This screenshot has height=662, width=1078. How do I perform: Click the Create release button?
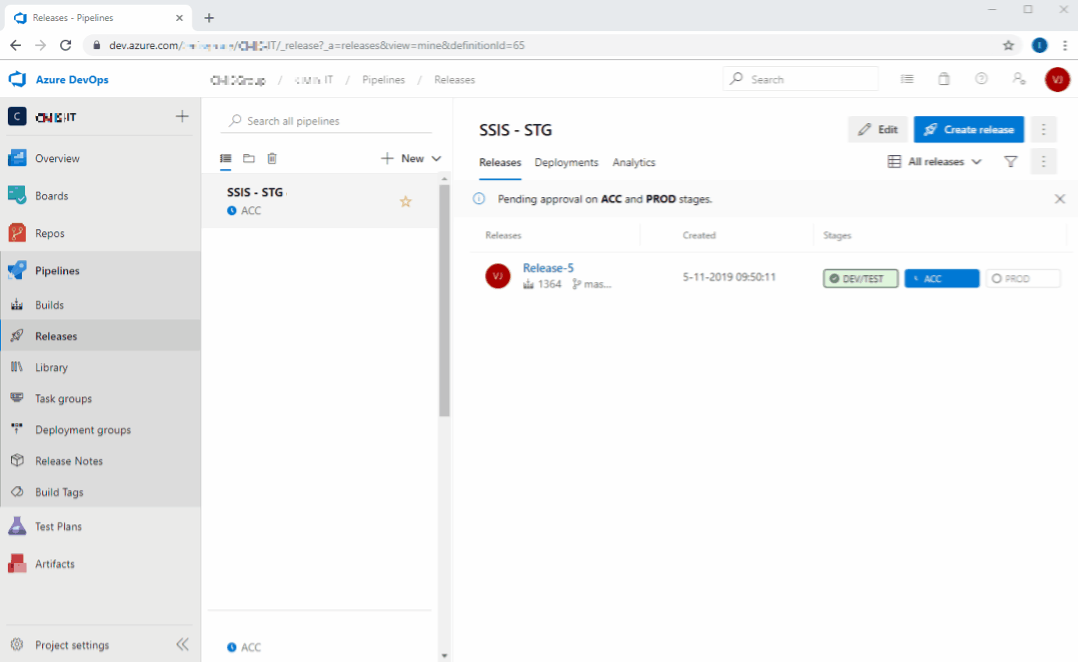coord(969,129)
